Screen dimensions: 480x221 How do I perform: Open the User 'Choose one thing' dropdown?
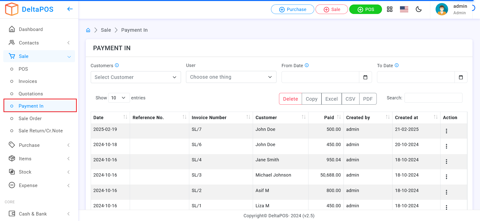(231, 77)
